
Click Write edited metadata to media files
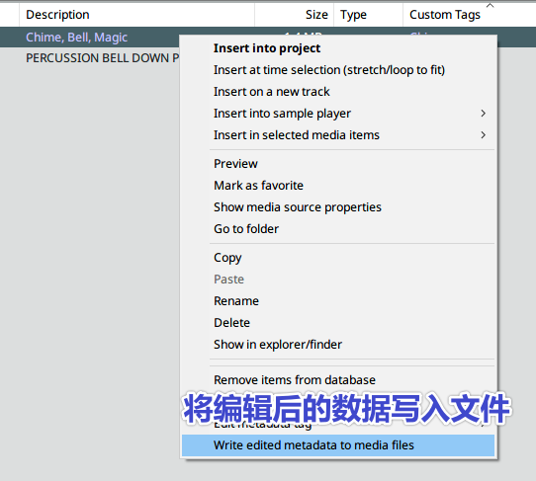tap(338, 445)
